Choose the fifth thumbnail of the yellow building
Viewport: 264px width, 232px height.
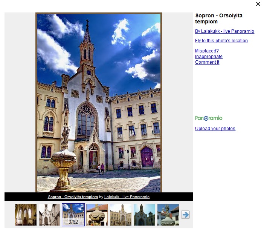pos(121,215)
